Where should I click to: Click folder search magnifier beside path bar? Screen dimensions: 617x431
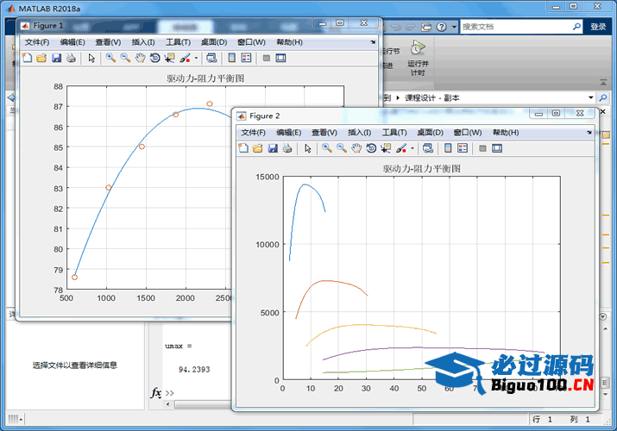pos(603,97)
